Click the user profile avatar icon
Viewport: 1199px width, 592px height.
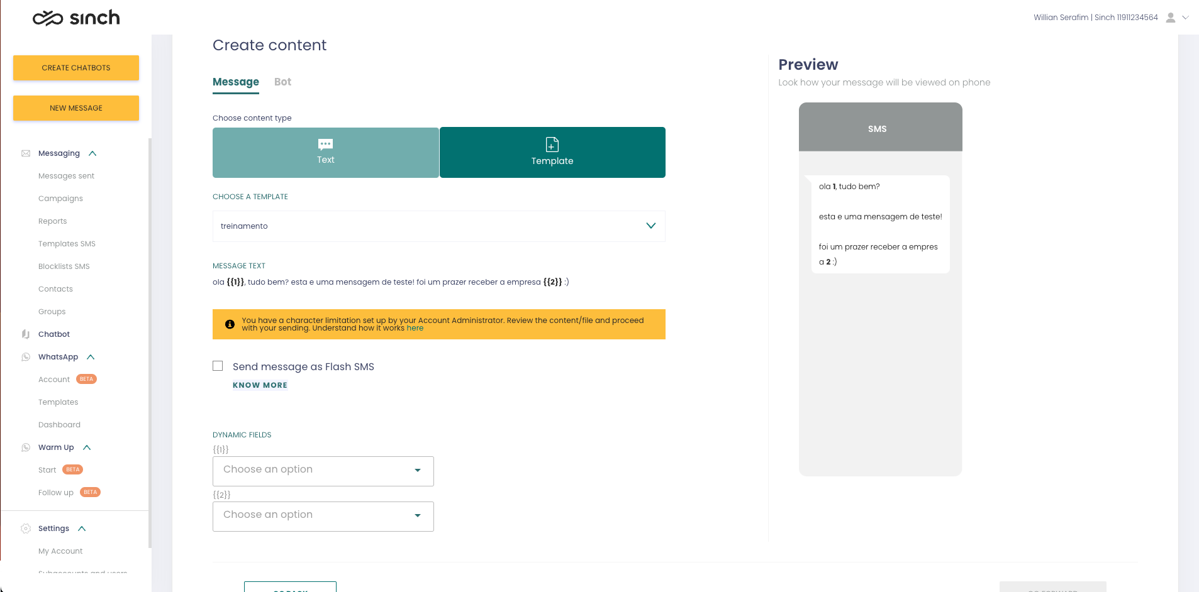click(x=1170, y=18)
